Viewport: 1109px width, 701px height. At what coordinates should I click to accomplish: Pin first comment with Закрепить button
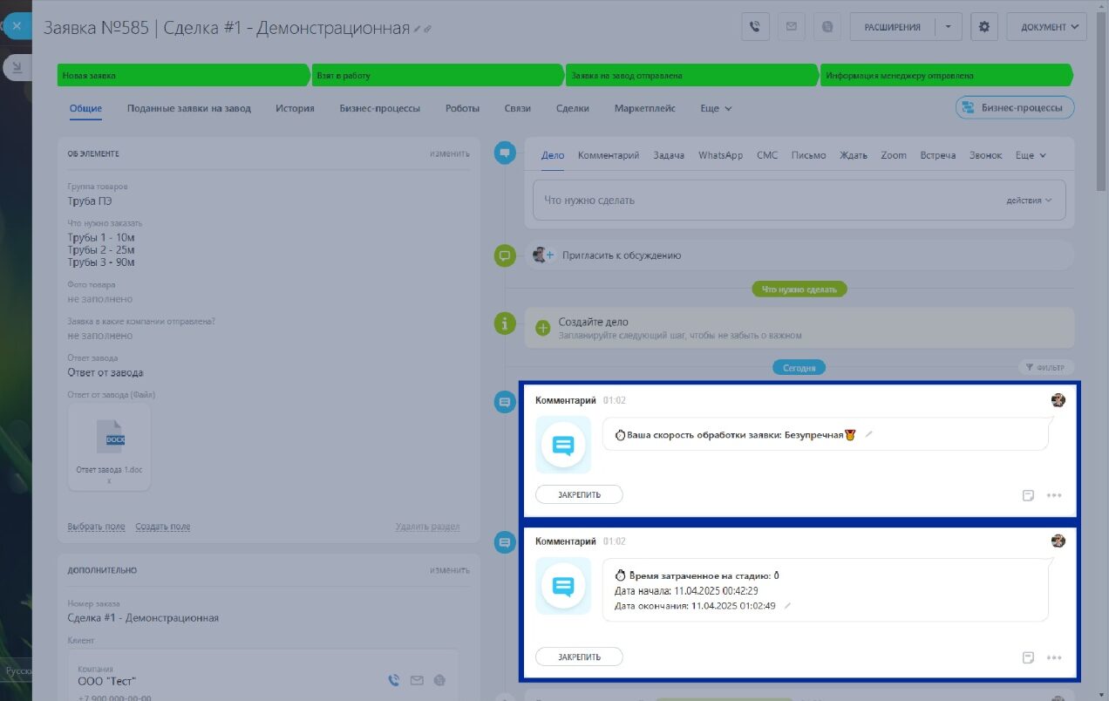click(x=579, y=494)
